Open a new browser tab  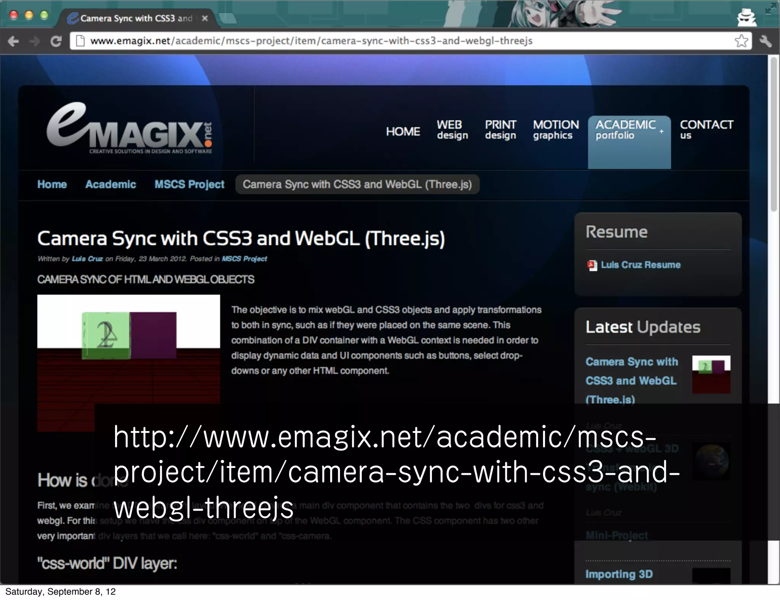click(x=228, y=18)
